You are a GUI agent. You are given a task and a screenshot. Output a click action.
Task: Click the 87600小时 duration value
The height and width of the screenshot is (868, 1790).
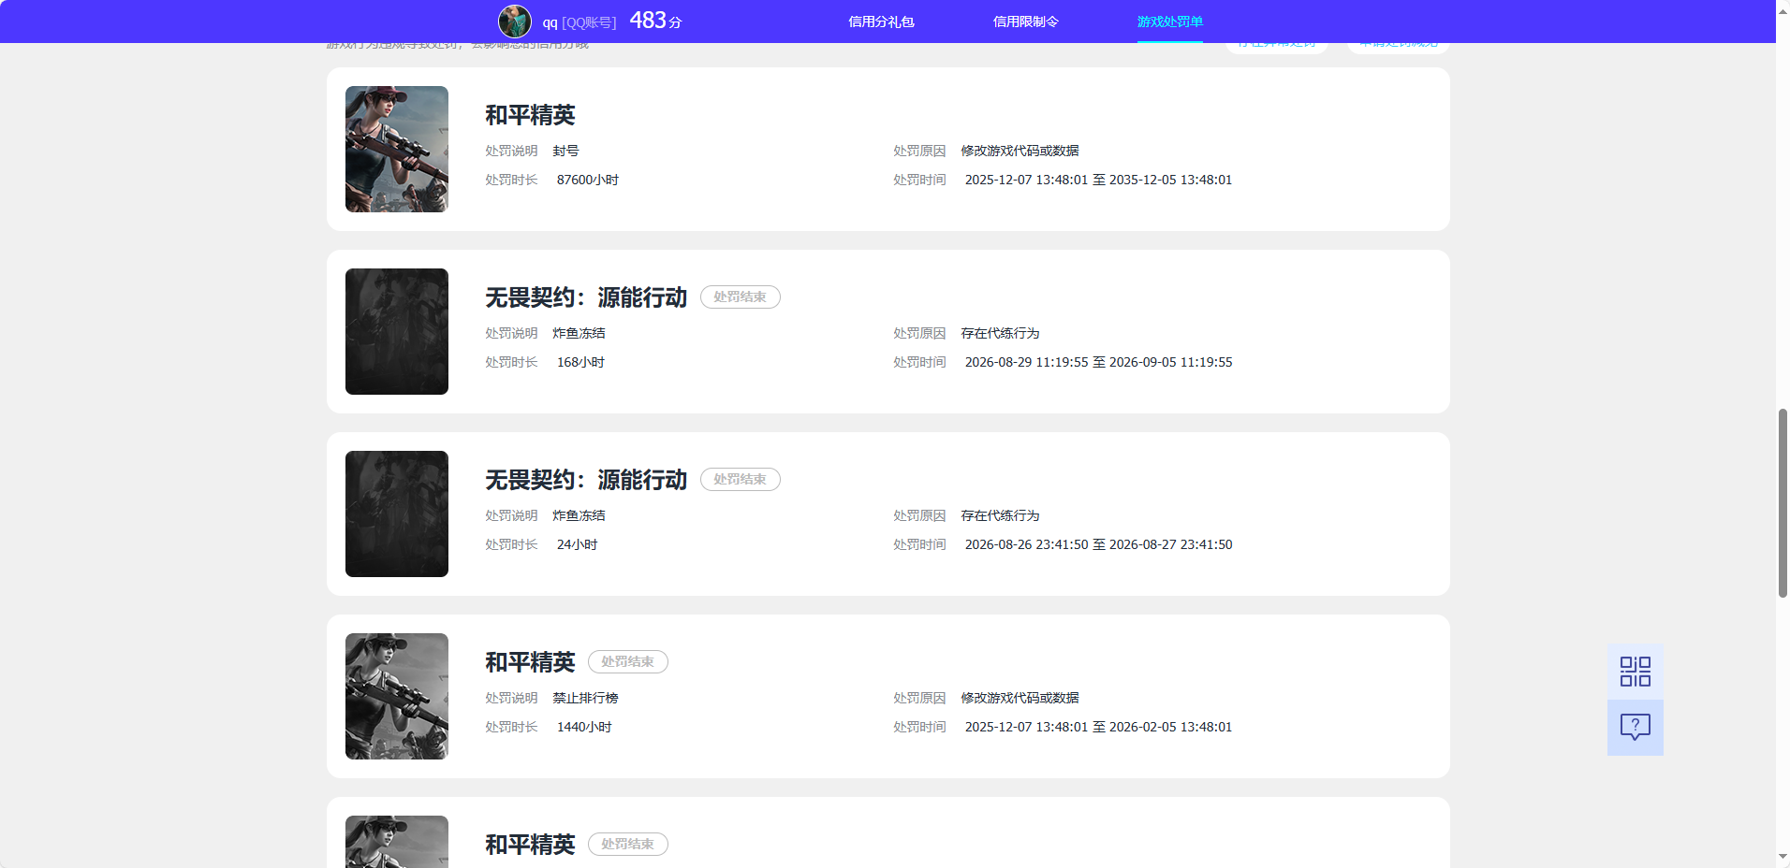pos(588,180)
